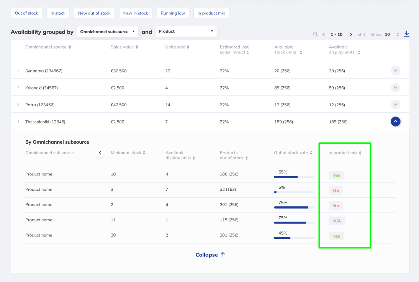Toggle the In product mix filter

[211, 13]
